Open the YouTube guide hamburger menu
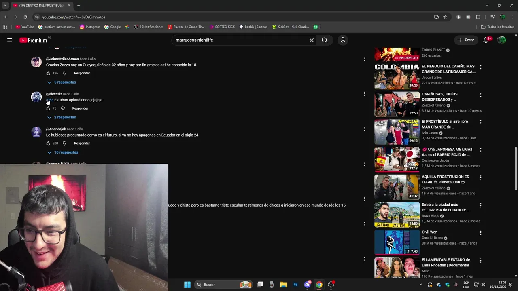The height and width of the screenshot is (291, 518). (x=10, y=40)
